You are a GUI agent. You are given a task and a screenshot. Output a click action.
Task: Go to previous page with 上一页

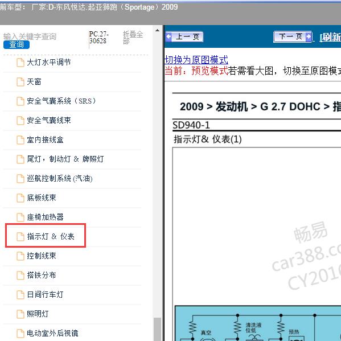184,36
